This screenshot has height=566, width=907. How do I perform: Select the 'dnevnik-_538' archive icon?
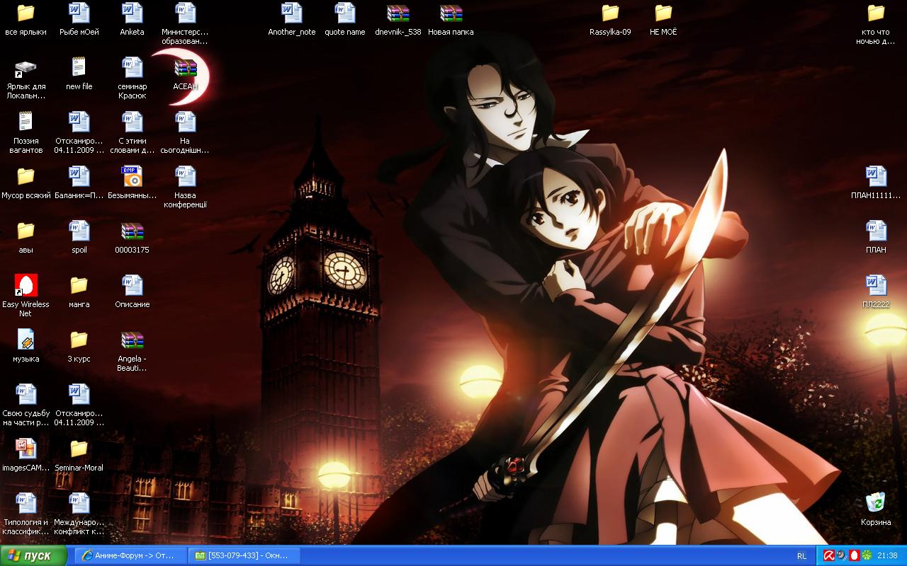point(398,13)
